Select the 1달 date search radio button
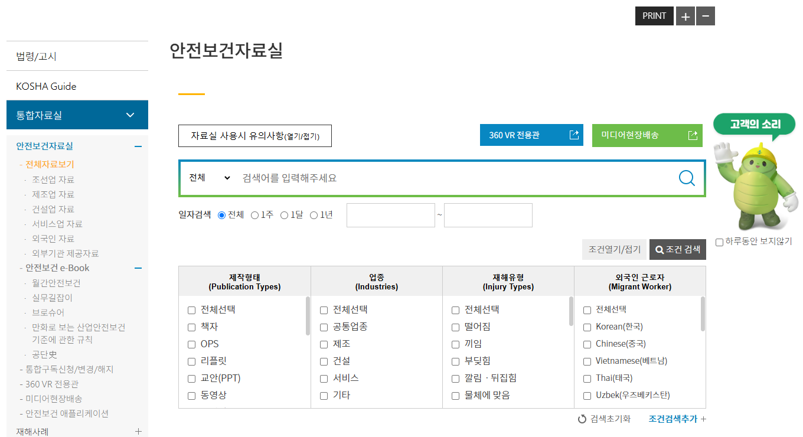The image size is (803, 437). (284, 216)
